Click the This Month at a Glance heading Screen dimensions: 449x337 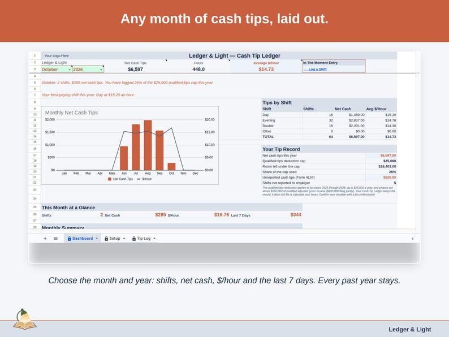point(68,208)
